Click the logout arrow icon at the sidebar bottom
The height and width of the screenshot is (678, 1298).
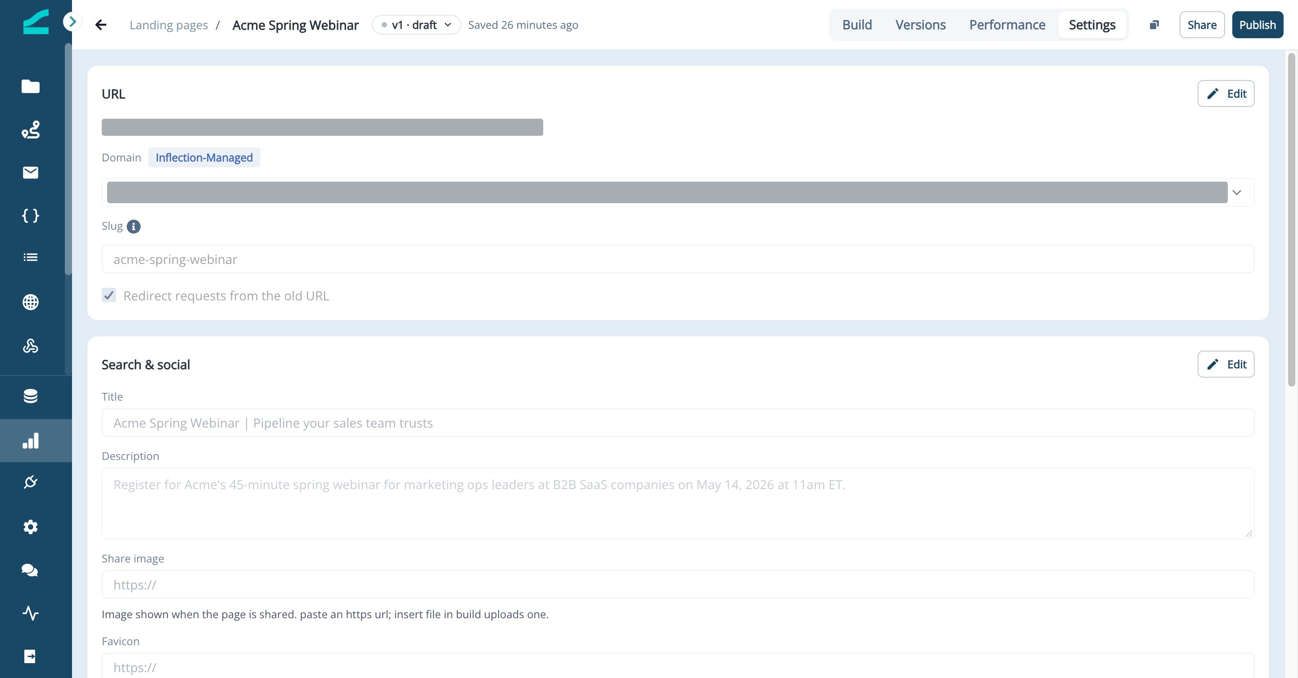[x=30, y=656]
